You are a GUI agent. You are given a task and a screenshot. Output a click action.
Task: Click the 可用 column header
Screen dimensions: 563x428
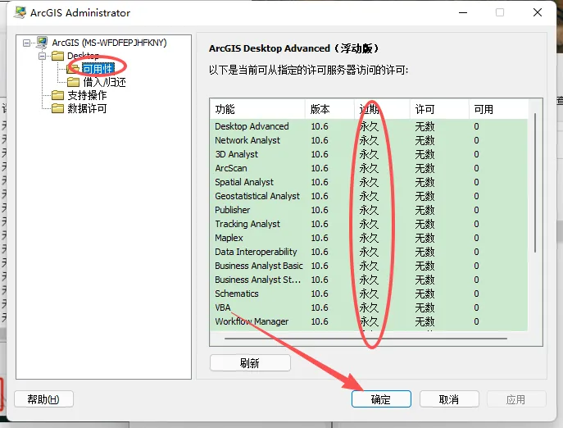(x=499, y=109)
